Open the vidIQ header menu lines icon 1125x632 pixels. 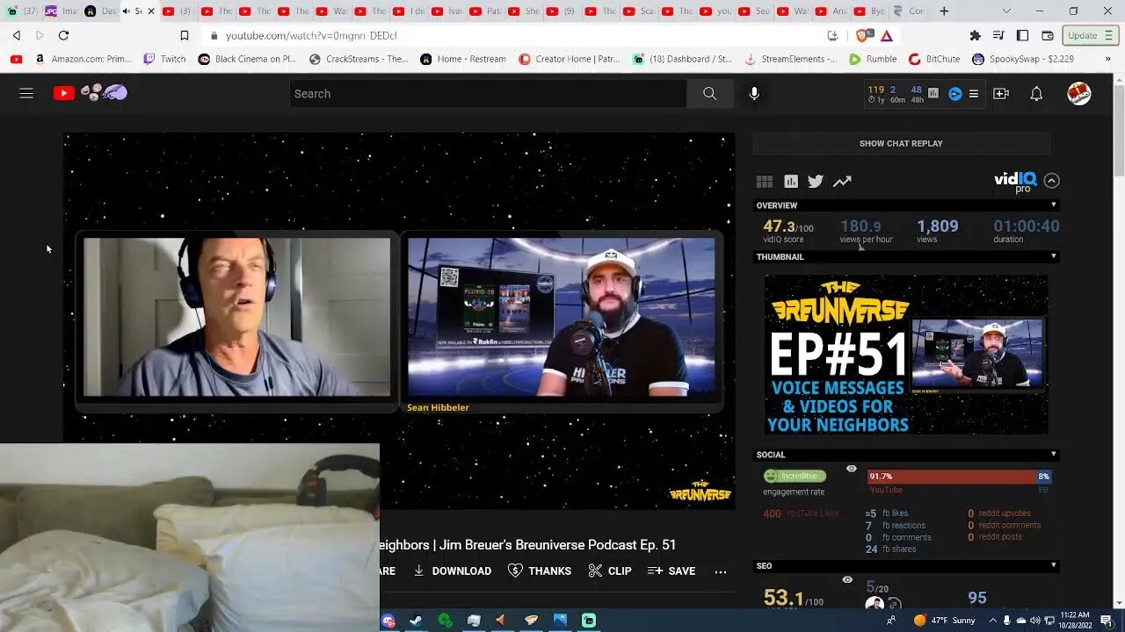(974, 94)
